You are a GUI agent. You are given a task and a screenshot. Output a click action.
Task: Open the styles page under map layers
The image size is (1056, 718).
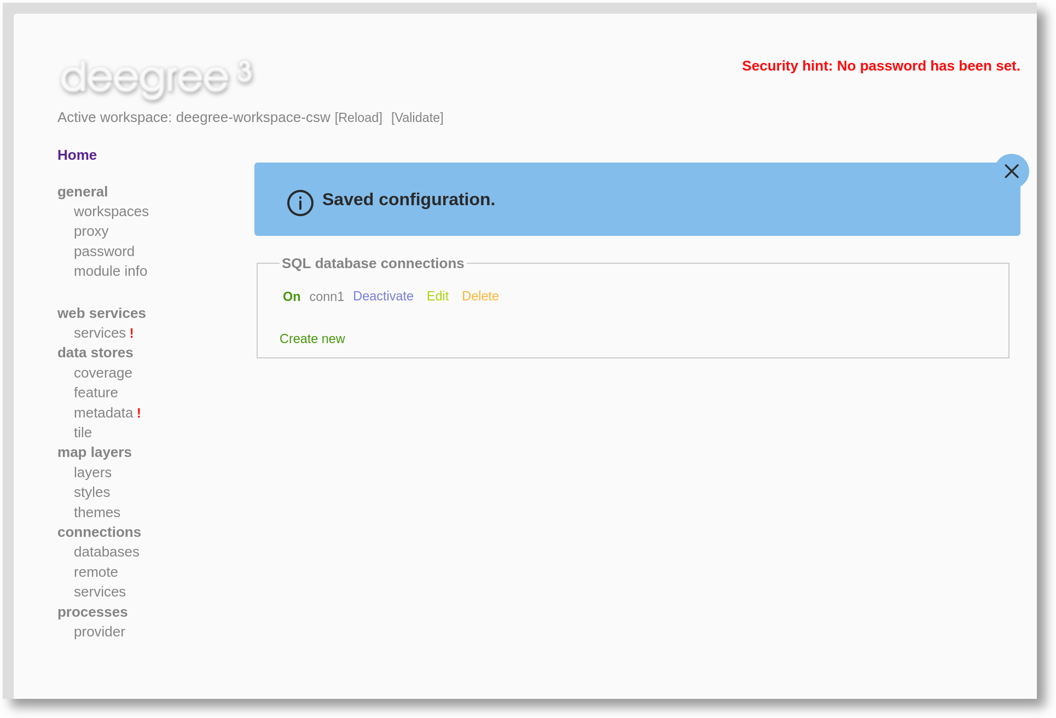[91, 492]
